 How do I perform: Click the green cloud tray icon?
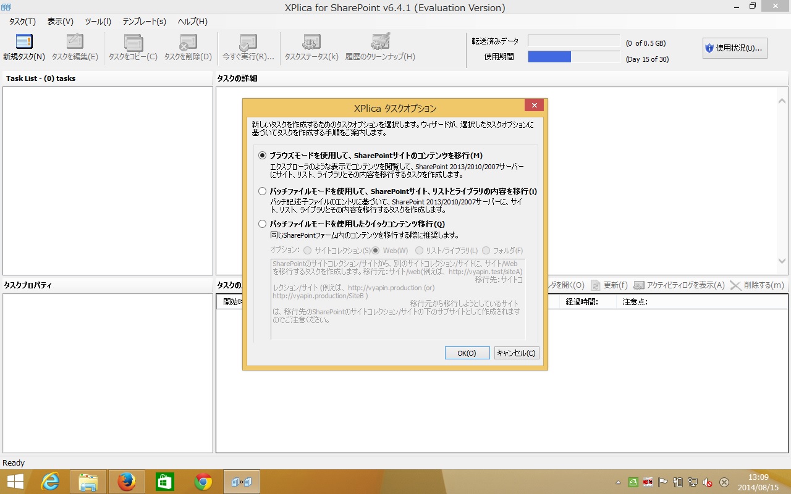click(633, 482)
